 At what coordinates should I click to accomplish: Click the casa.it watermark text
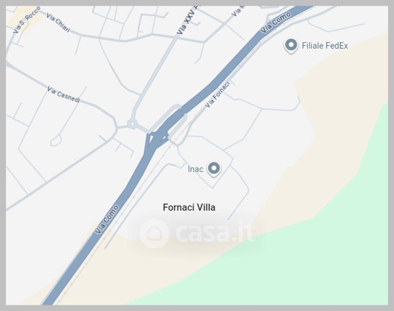(x=215, y=233)
